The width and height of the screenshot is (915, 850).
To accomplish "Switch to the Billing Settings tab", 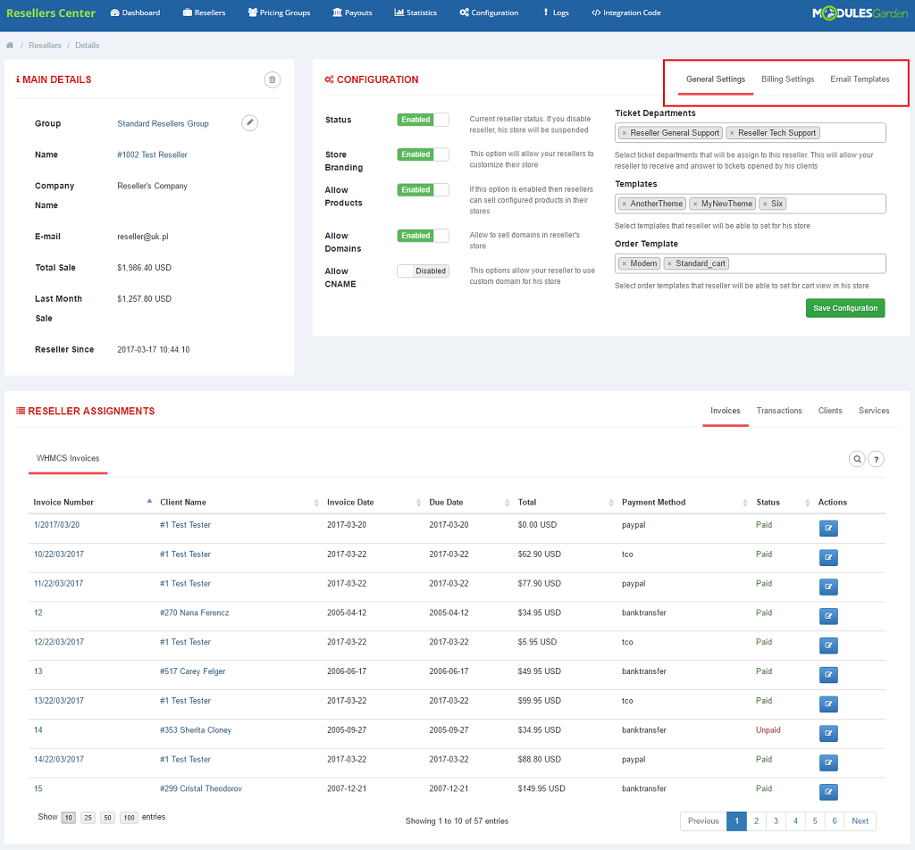I will (x=787, y=79).
